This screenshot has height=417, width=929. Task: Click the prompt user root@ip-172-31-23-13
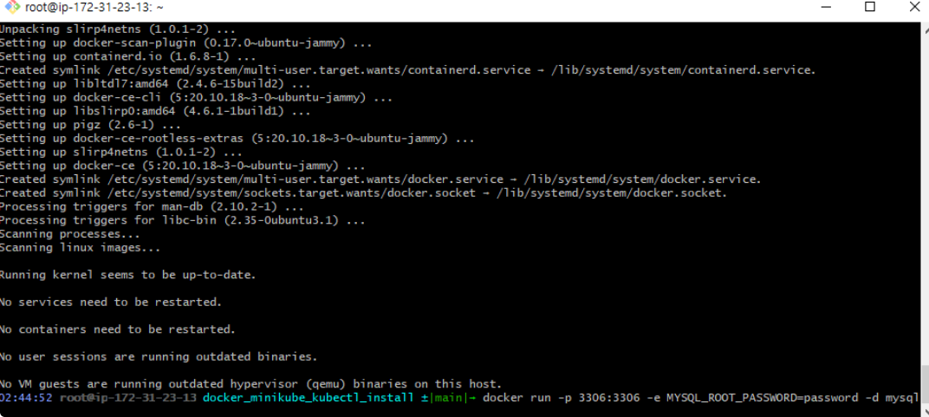click(128, 397)
